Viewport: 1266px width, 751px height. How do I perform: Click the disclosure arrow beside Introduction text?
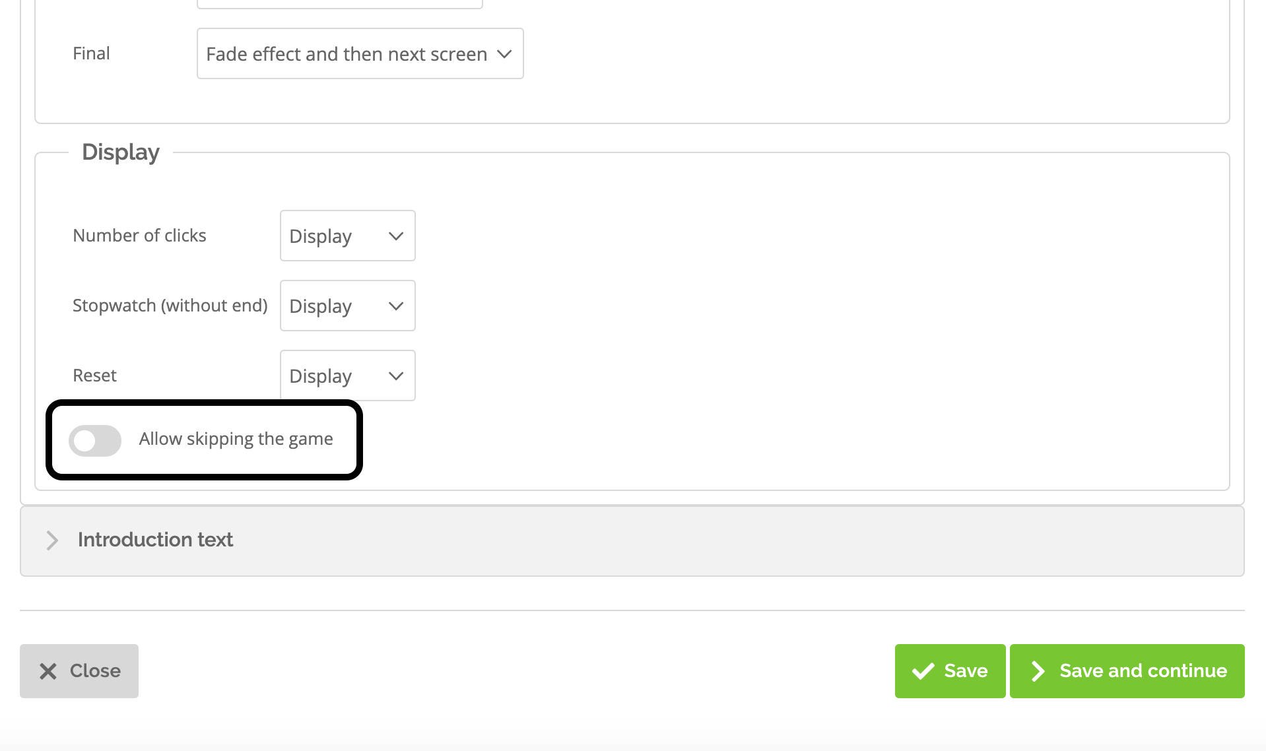click(51, 540)
